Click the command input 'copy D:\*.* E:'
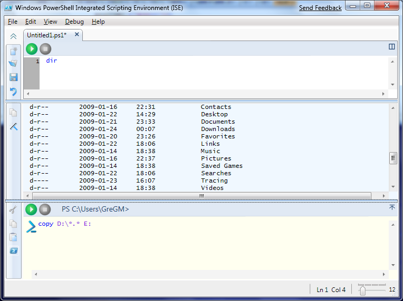The image size is (403, 301). tap(64, 224)
